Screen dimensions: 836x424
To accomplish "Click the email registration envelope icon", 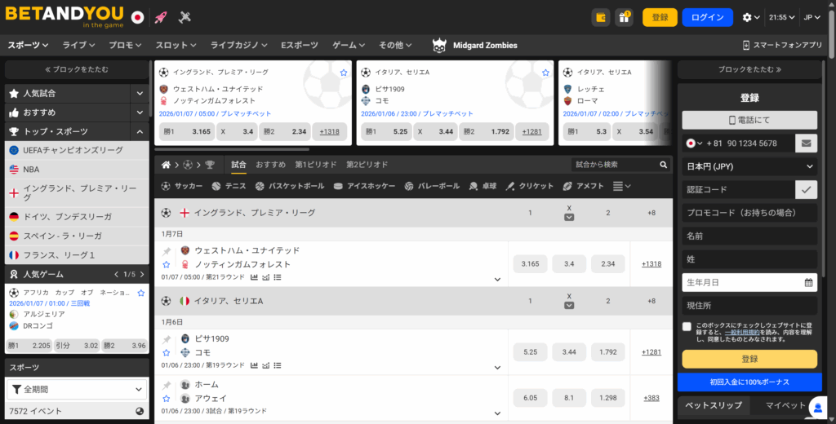I will tap(806, 144).
